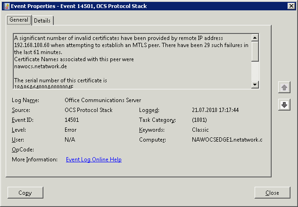The width and height of the screenshot is (298, 207).
Task: Click the Keywords value Classic
Action: pyautogui.click(x=200, y=130)
